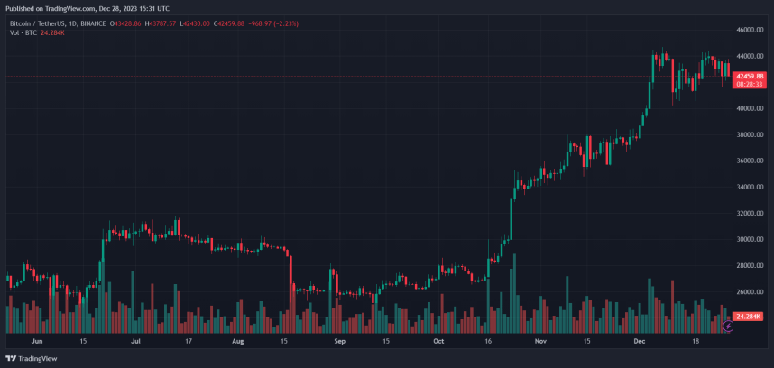The image size is (774, 368).
Task: Click the purple lightning bolt icon
Action: click(728, 326)
